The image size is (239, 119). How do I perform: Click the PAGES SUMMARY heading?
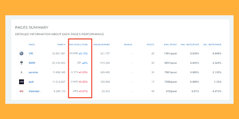[32, 28]
